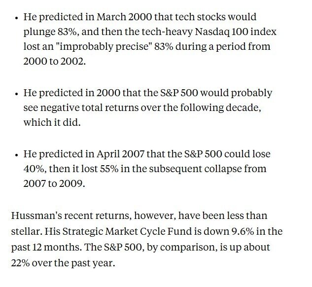Click the "22%" figure
The width and height of the screenshot is (312, 287).
[21, 262]
